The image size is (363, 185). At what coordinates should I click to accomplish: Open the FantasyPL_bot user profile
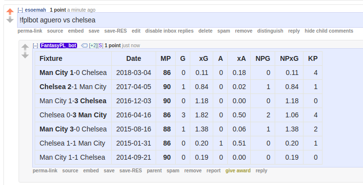tap(59, 45)
